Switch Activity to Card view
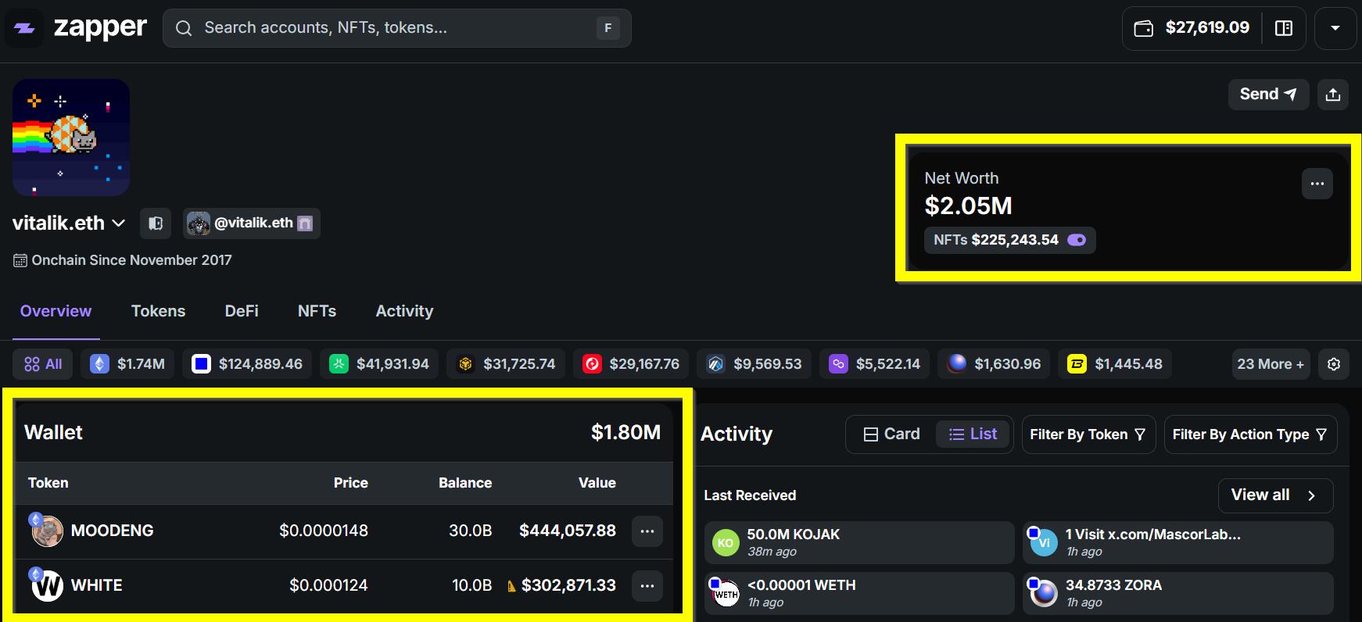Viewport: 1362px width, 622px height. point(891,434)
